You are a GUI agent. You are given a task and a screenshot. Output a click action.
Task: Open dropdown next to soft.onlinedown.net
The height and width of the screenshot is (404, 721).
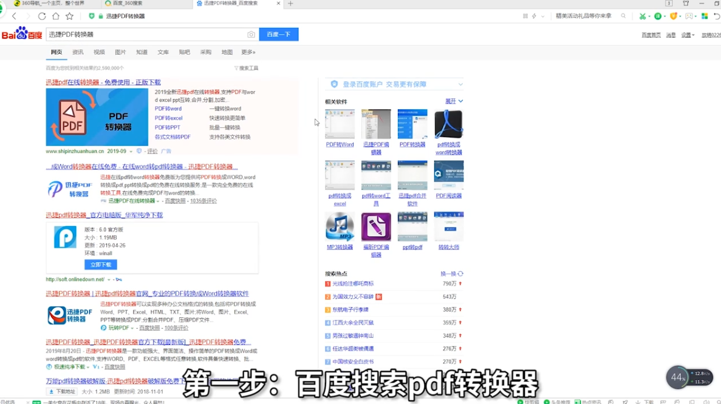pyautogui.click(x=109, y=280)
